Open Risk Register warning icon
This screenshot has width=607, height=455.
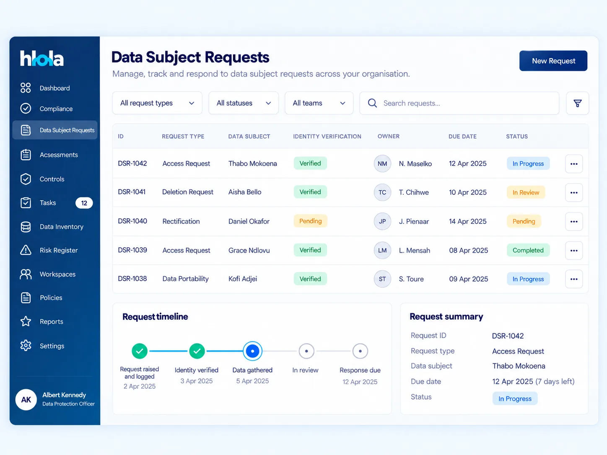coord(26,250)
